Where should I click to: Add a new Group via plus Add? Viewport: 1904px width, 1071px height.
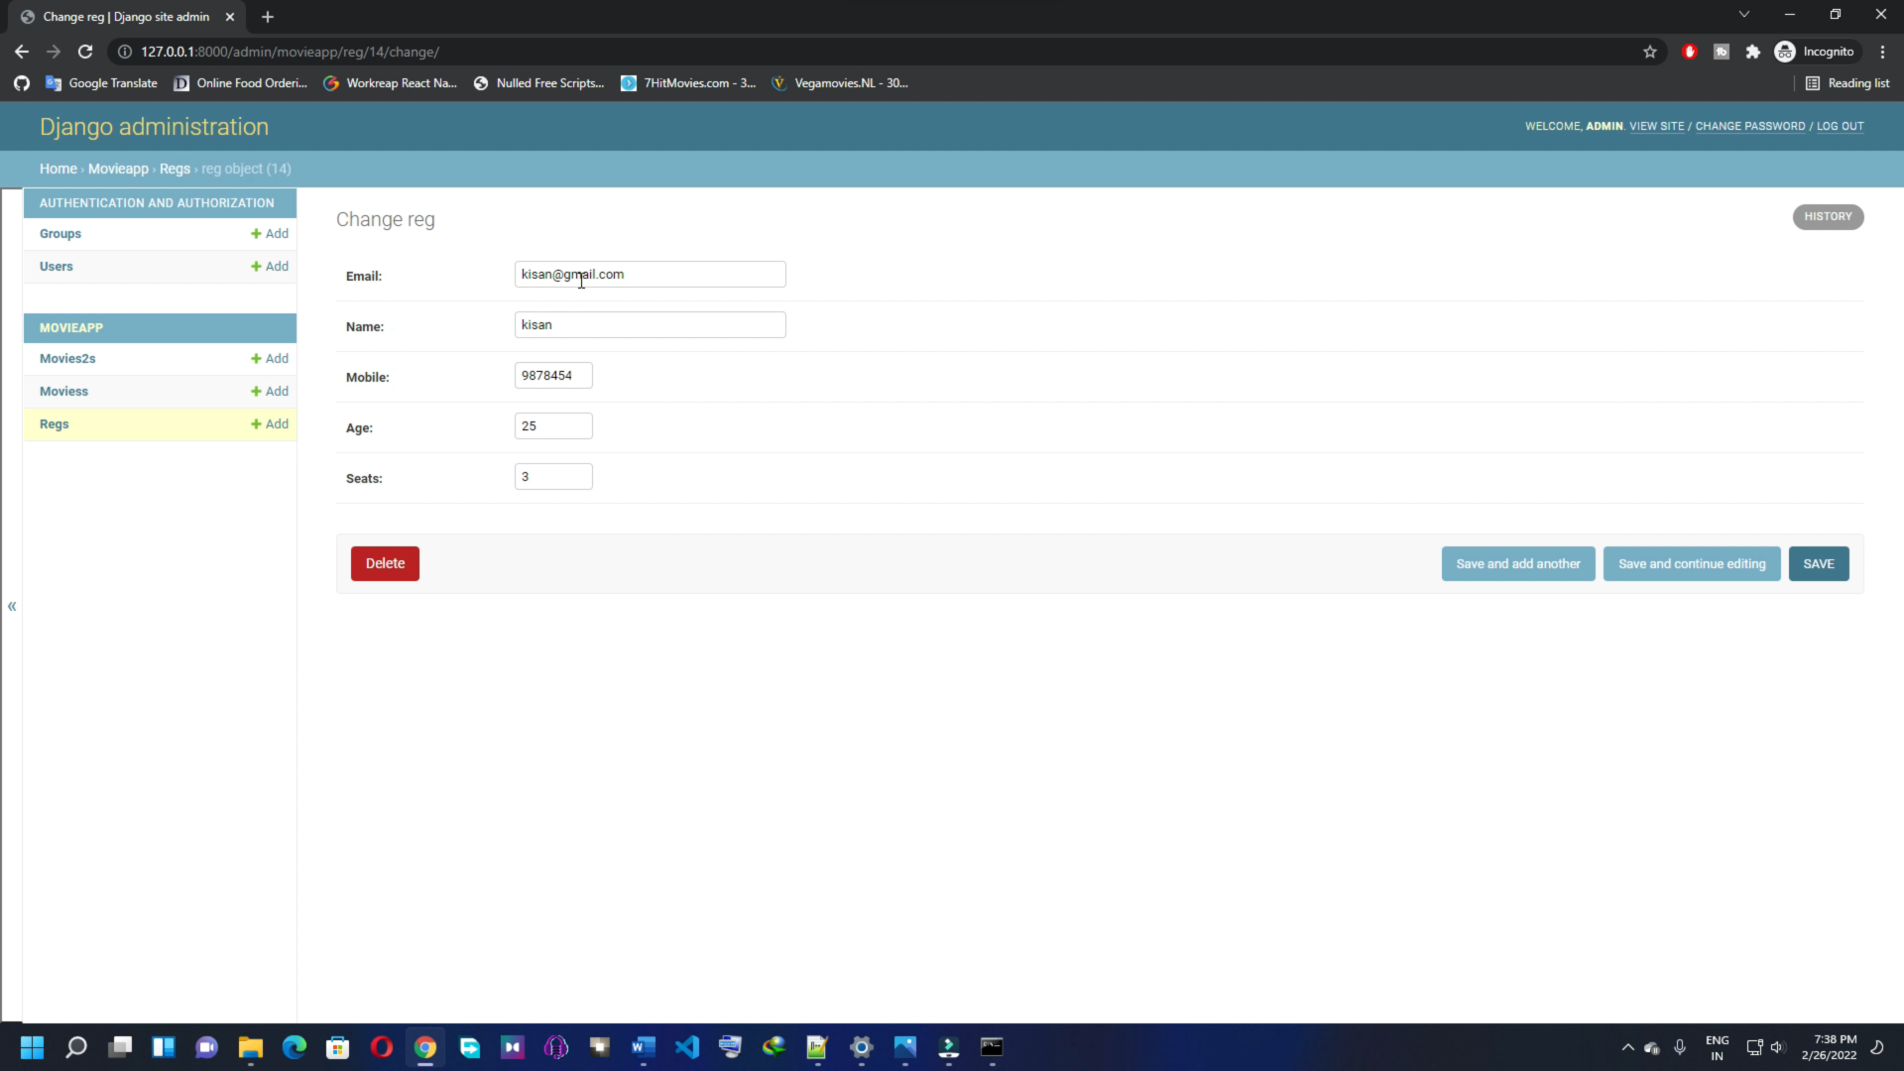click(270, 234)
